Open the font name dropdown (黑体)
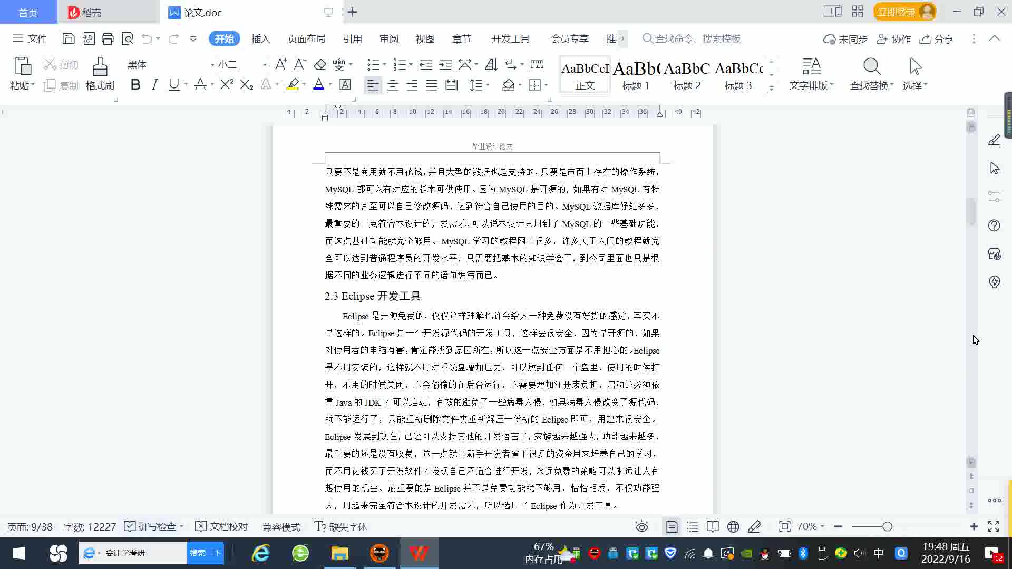Screen dimensions: 1012x569 212,65
